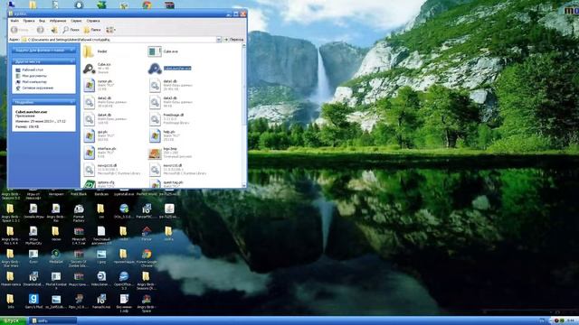Open the Справка menu

93,21
